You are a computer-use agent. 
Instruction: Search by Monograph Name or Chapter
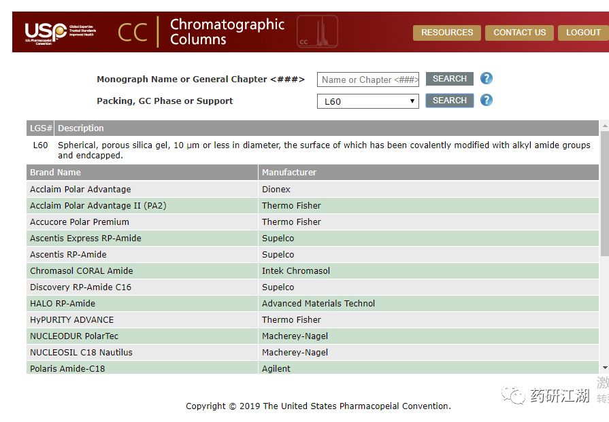pos(450,79)
